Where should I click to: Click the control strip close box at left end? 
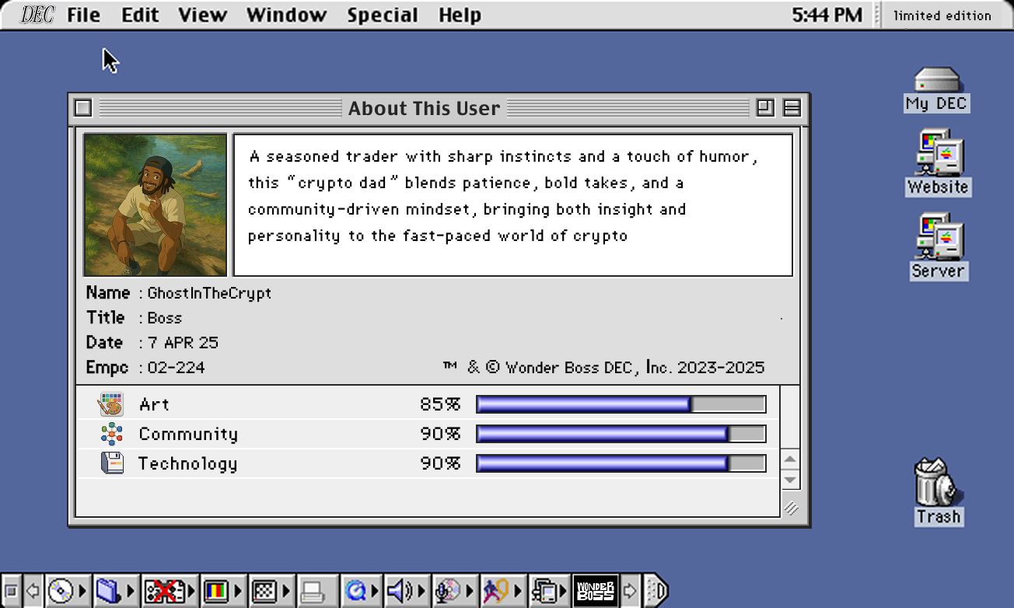click(11, 592)
